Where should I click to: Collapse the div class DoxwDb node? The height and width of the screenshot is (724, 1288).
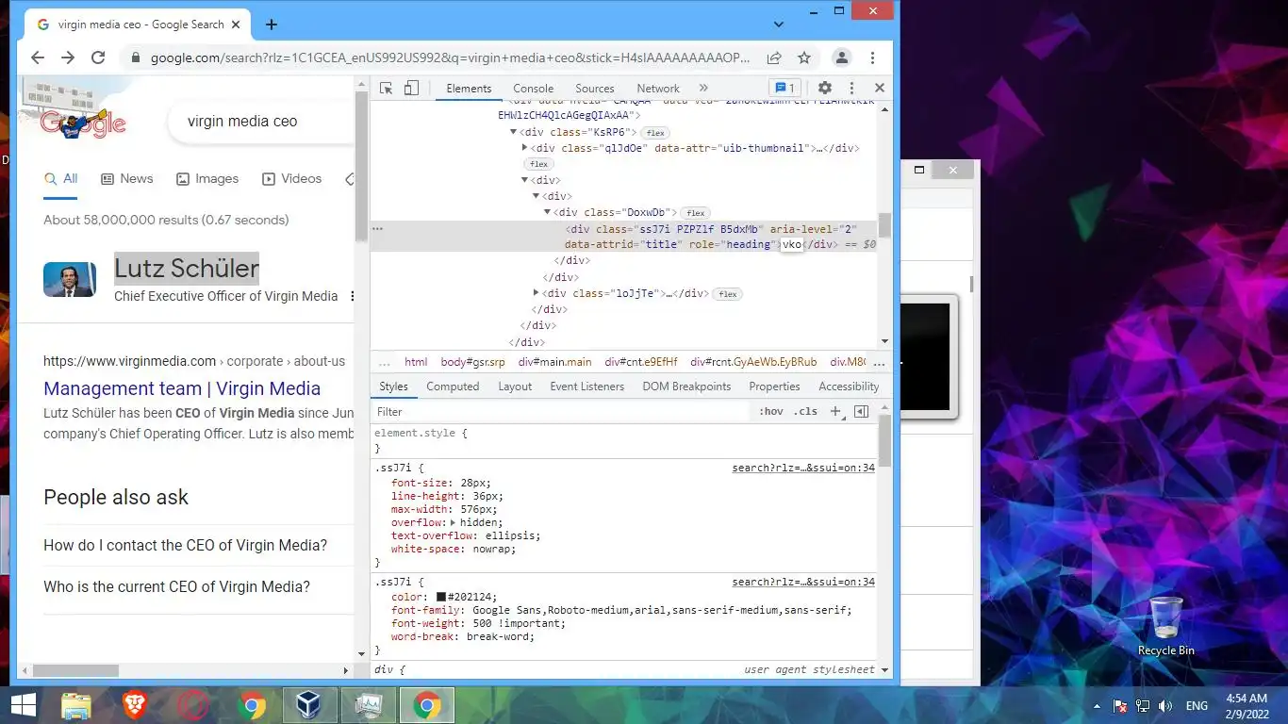(x=548, y=213)
